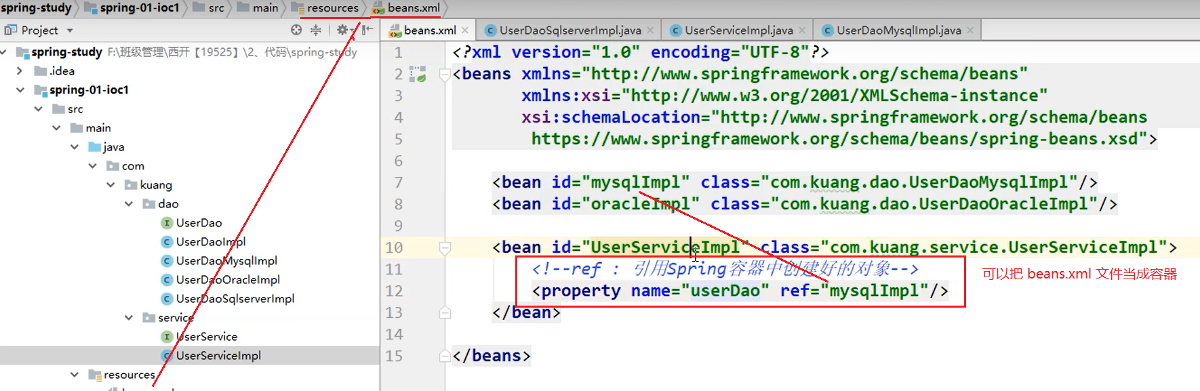The image size is (1200, 391).
Task: Collapse the java folder in tree
Action: pyautogui.click(x=74, y=146)
